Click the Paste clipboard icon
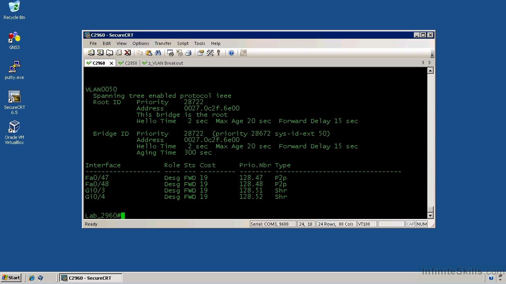 (x=149, y=53)
